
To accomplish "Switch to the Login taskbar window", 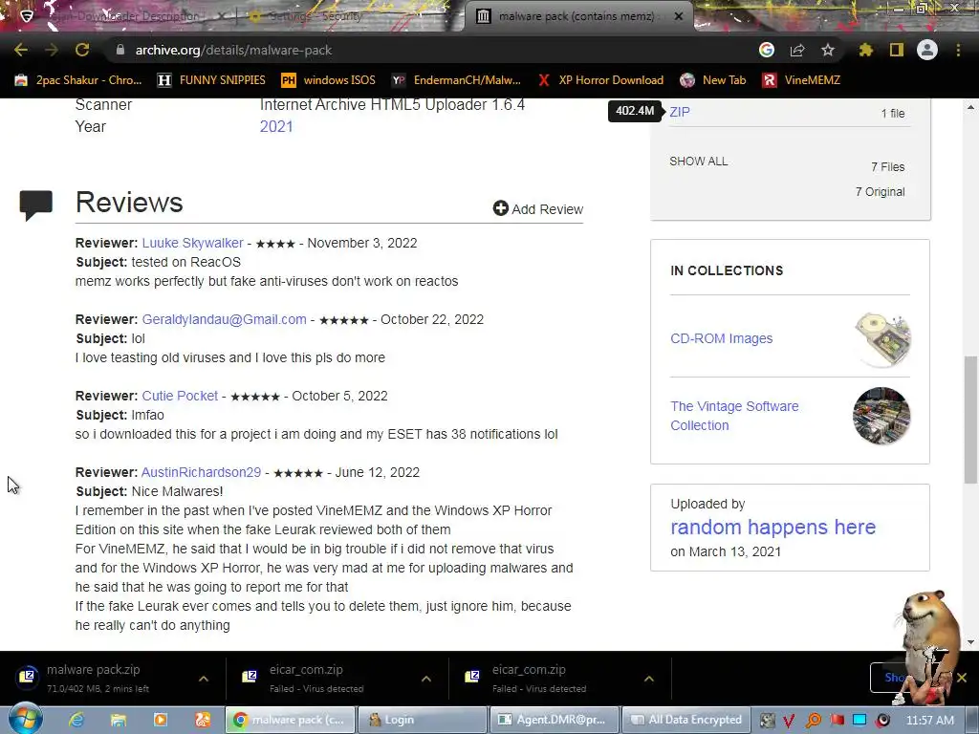I will coord(422,720).
